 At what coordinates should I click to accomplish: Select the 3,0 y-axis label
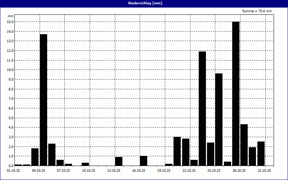(10, 137)
